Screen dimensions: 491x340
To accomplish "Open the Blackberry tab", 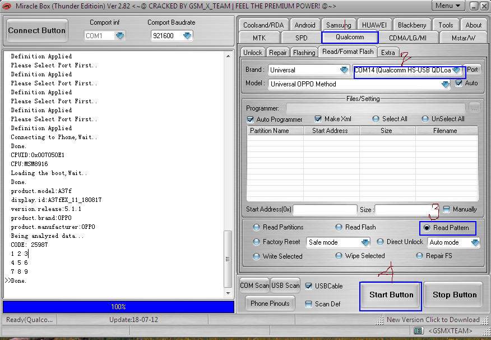I will (x=412, y=25).
